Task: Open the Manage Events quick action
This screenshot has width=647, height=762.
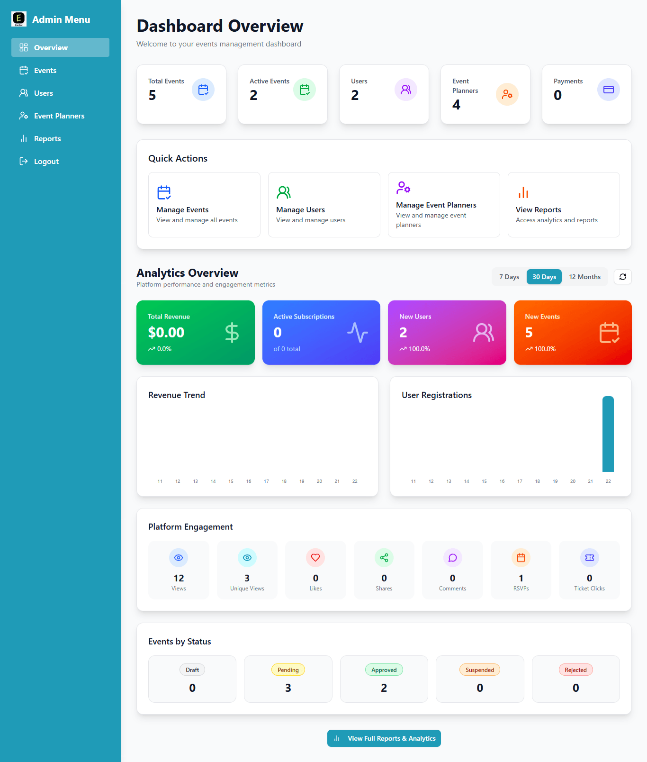Action: [x=204, y=205]
